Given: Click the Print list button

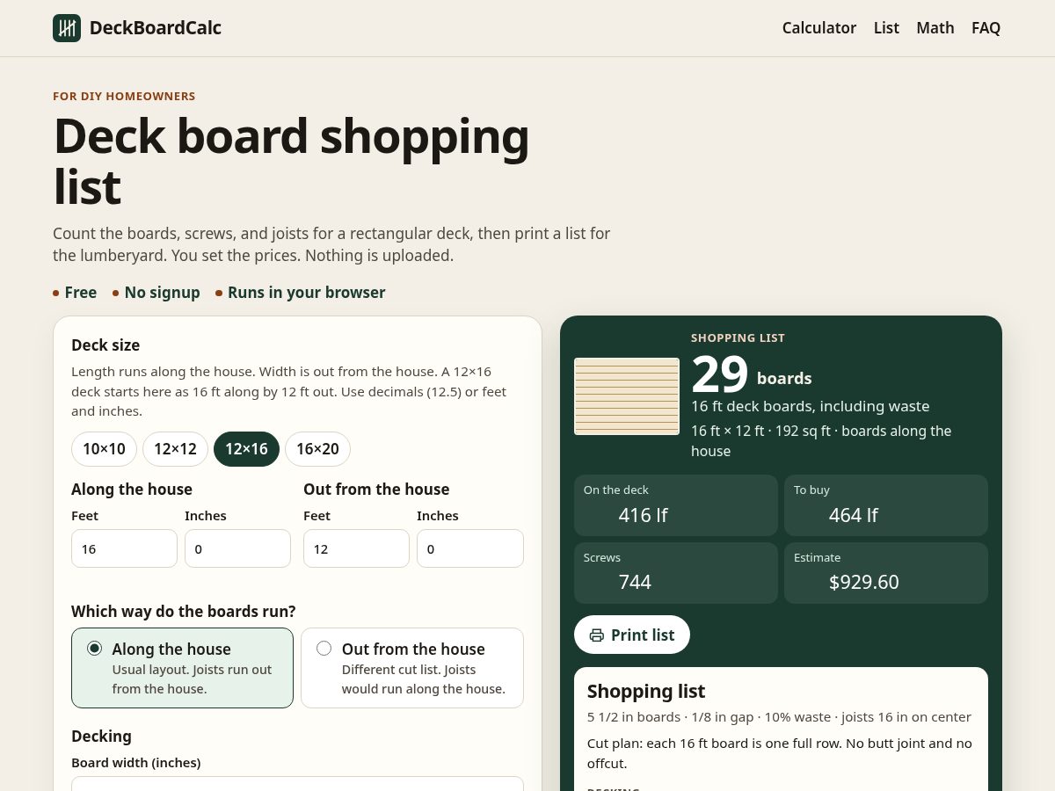Looking at the screenshot, I should [x=632, y=635].
